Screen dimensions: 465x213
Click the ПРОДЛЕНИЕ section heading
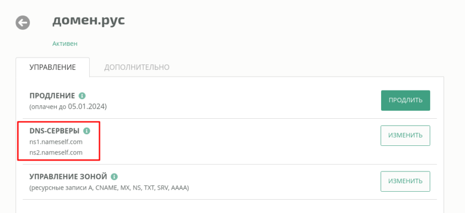[x=52, y=96]
